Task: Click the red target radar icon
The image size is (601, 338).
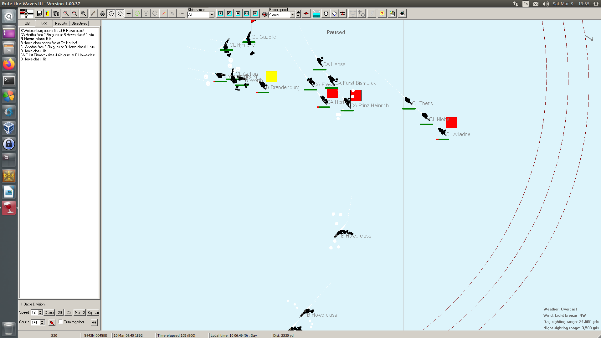Action: 265,14
